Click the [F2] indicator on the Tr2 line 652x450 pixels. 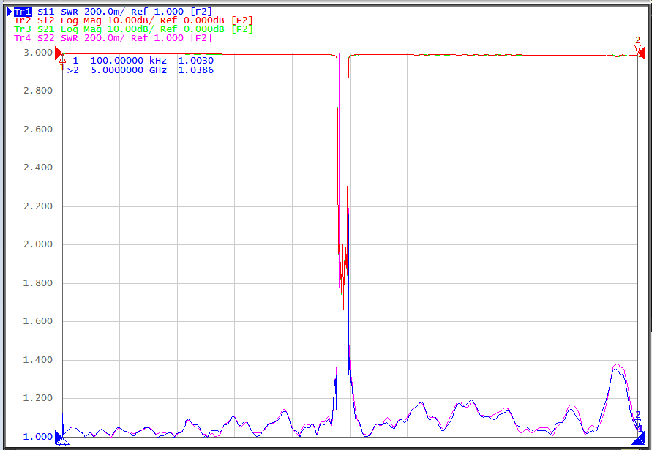[x=242, y=20]
